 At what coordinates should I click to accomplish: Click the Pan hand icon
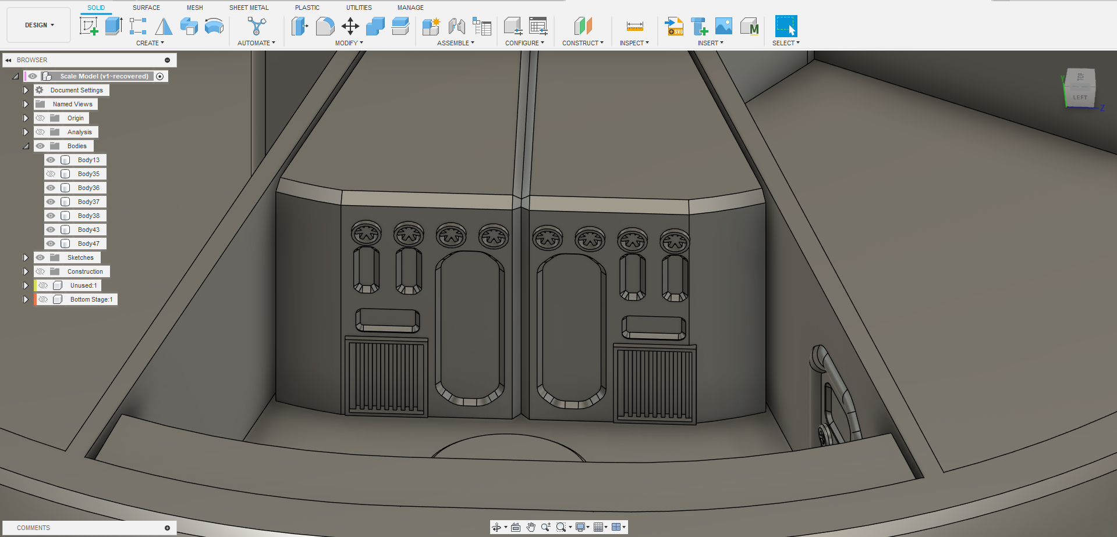click(x=530, y=527)
